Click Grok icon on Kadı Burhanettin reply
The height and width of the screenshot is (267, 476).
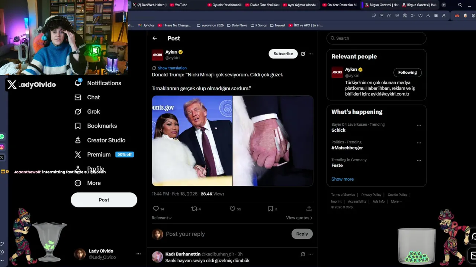pos(303,254)
